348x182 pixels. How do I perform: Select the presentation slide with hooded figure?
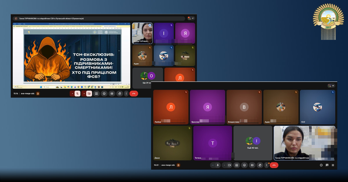point(72,58)
